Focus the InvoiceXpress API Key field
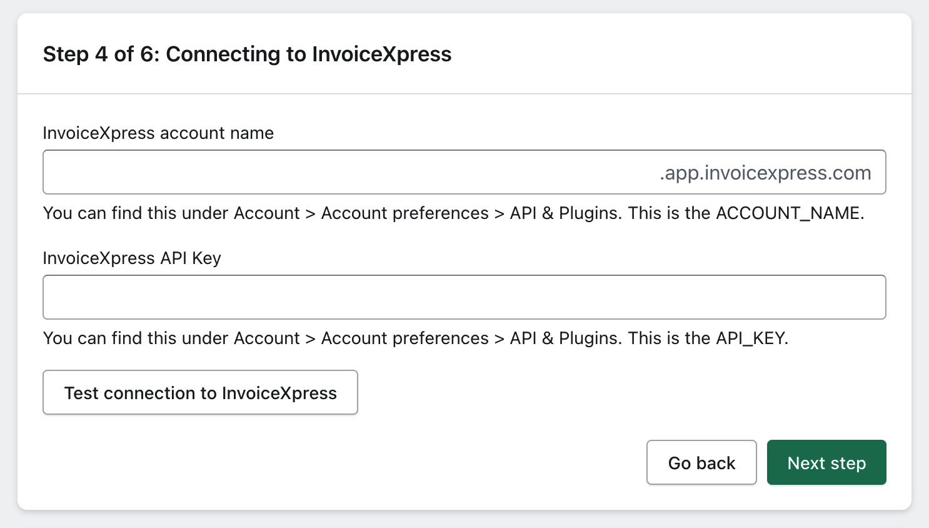Image resolution: width=929 pixels, height=528 pixels. pyautogui.click(x=464, y=297)
